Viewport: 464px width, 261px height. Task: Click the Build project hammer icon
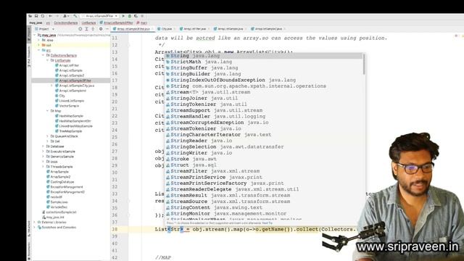coord(75,16)
